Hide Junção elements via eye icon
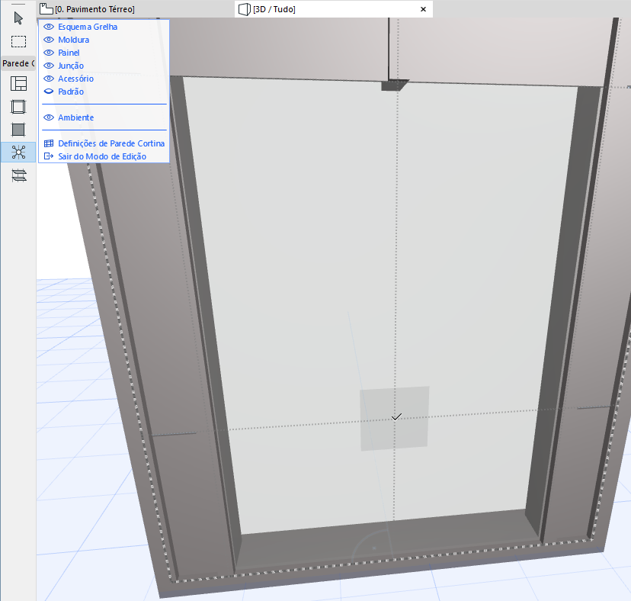Viewport: 631px width, 601px height. pos(49,66)
